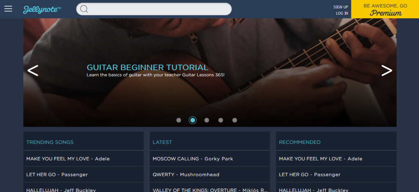Click the search magnifier icon
419x192 pixels.
tap(84, 9)
